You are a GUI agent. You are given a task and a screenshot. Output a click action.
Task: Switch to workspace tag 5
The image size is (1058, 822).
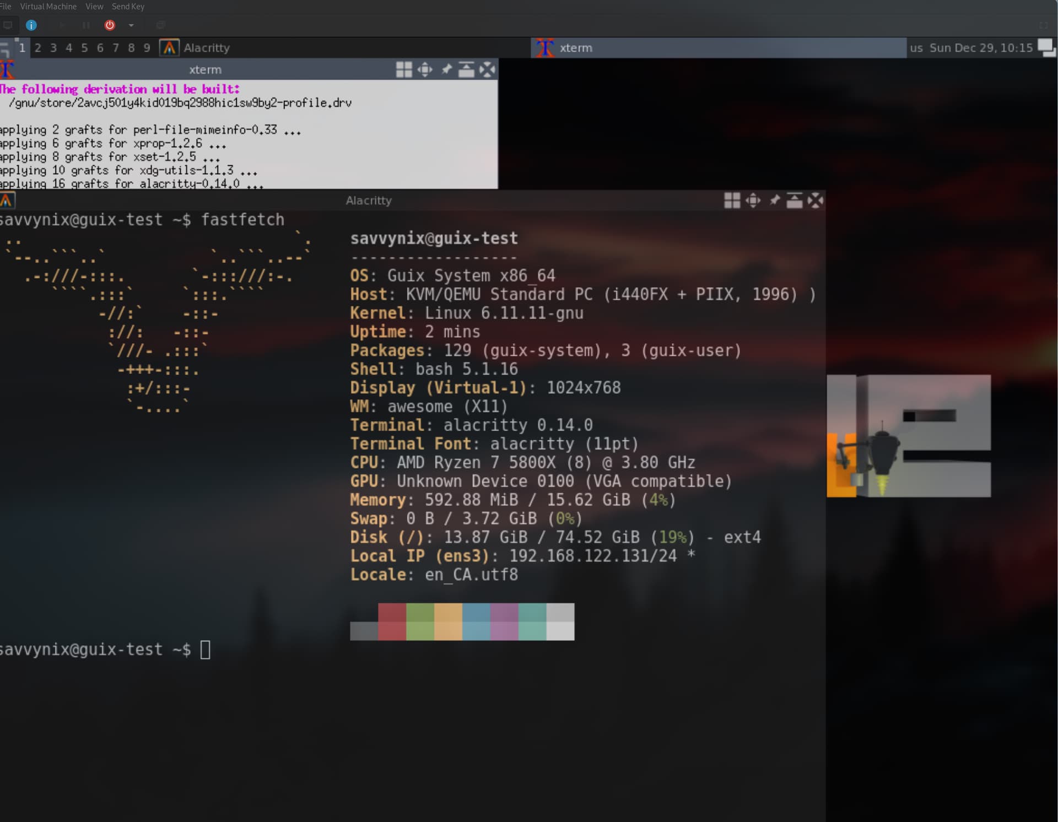pyautogui.click(x=84, y=48)
